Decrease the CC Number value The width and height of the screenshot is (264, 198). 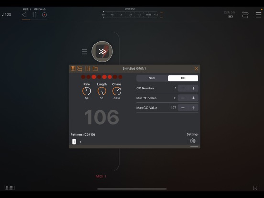[183, 88]
